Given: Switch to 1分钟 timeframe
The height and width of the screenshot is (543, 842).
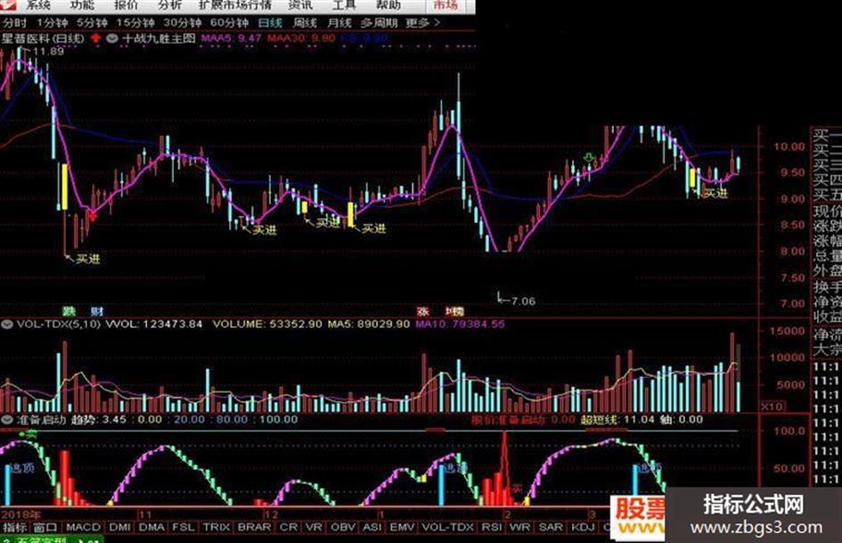Looking at the screenshot, I should [52, 22].
